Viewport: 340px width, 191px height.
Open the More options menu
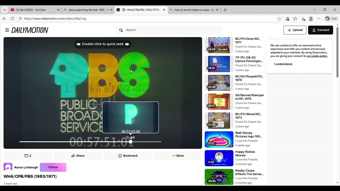pos(178,156)
